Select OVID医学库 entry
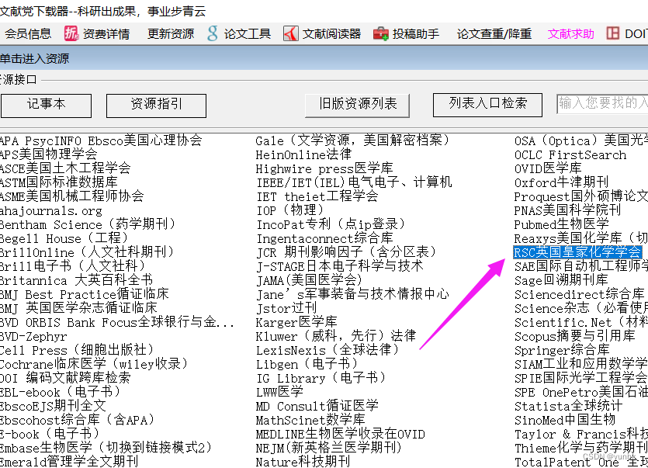 [x=548, y=168]
